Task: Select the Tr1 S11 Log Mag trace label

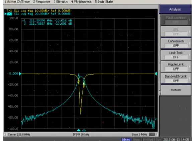Action: (x=38, y=11)
